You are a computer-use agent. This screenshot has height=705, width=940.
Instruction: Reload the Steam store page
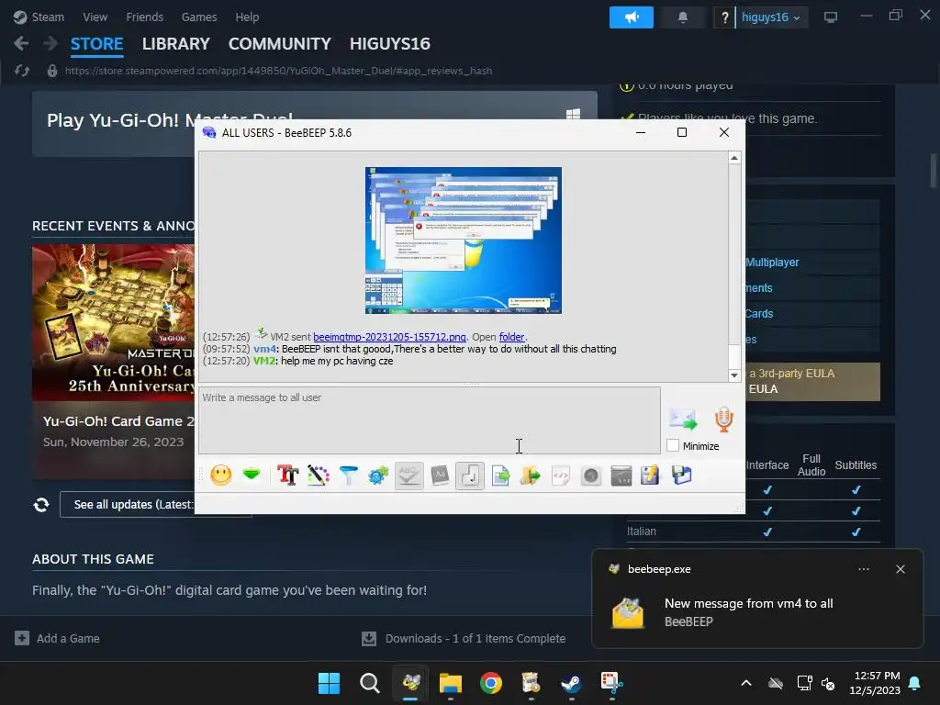[x=22, y=71]
